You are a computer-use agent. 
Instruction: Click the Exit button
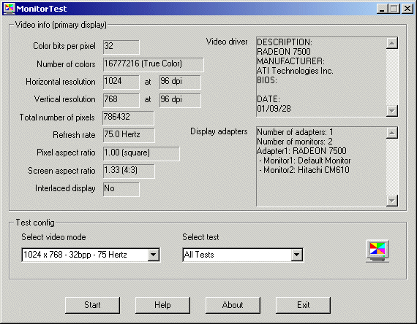(x=303, y=305)
